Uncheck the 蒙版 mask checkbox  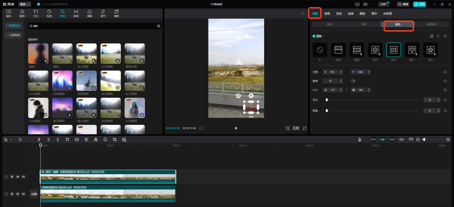pos(314,36)
